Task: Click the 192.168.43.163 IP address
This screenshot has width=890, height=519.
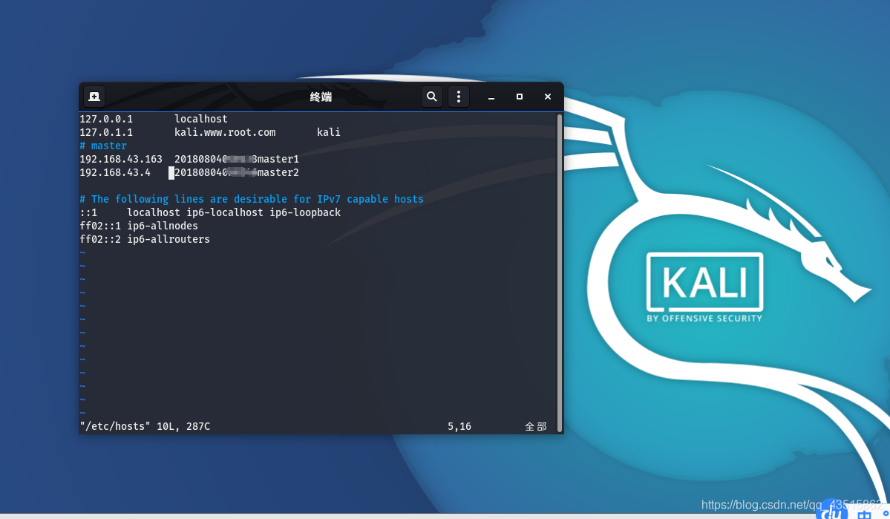Action: click(121, 159)
